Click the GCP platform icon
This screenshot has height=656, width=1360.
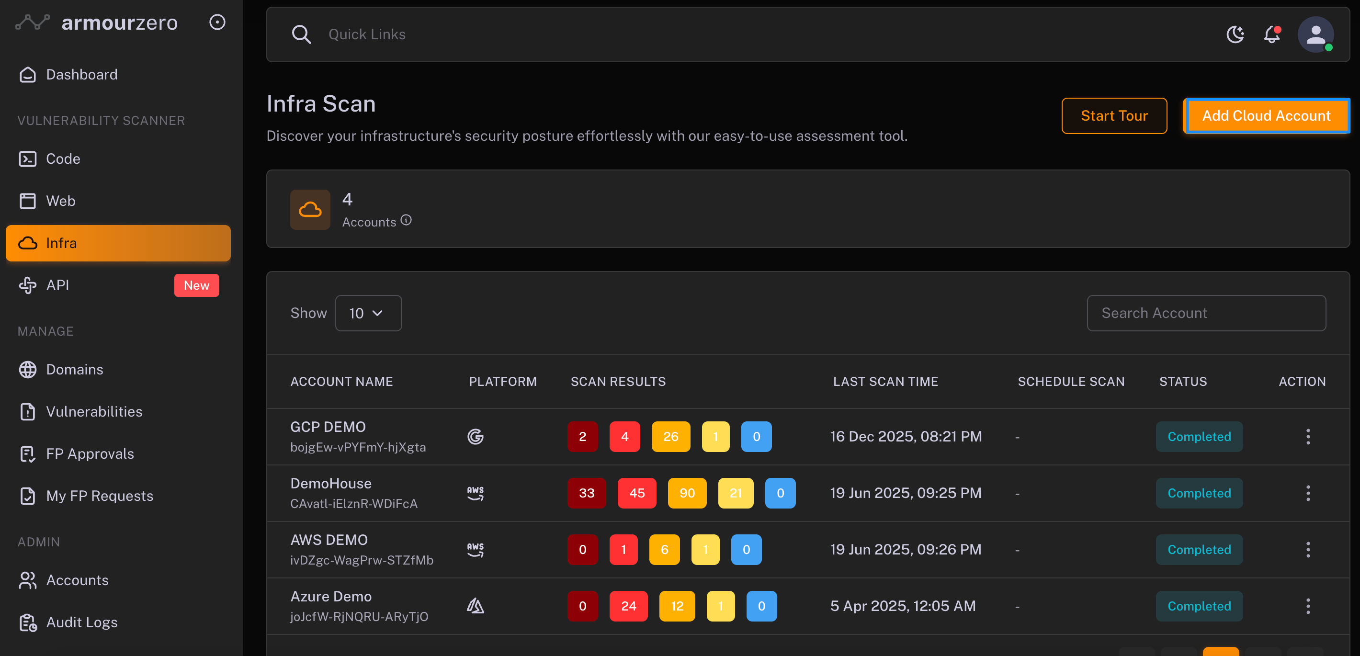(x=475, y=436)
